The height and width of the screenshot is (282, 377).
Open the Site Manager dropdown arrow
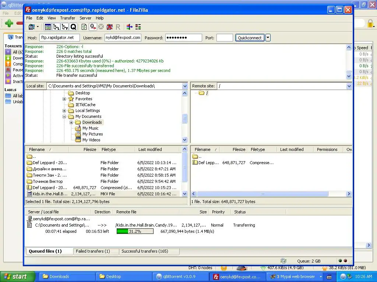coord(38,27)
